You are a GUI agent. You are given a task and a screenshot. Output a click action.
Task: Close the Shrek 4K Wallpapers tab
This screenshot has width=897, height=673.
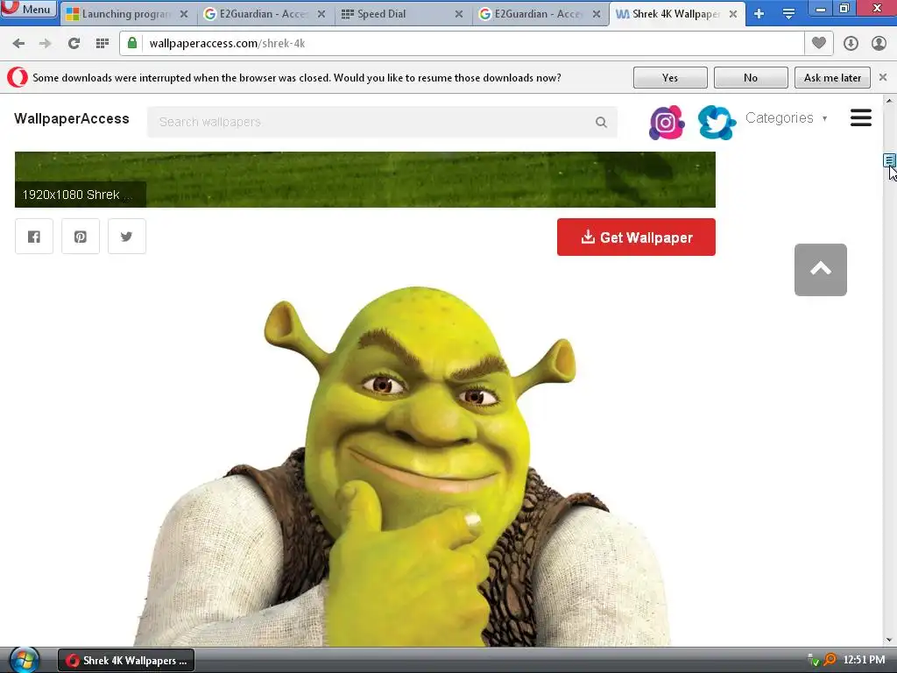(x=733, y=14)
